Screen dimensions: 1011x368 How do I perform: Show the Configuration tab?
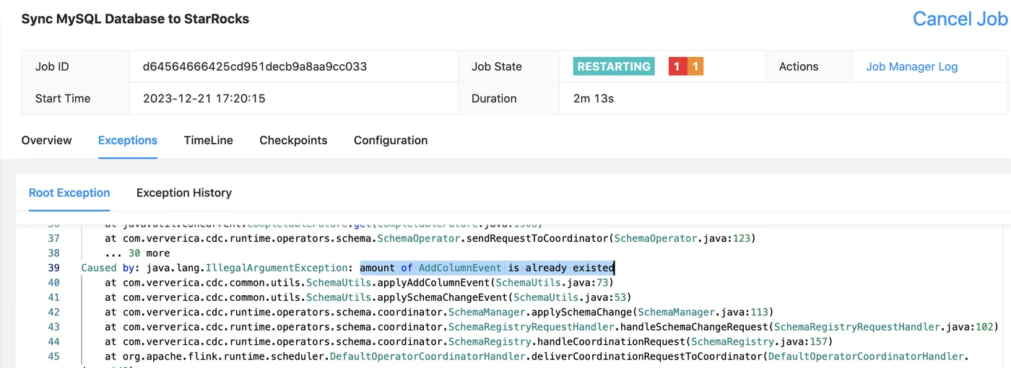point(390,140)
